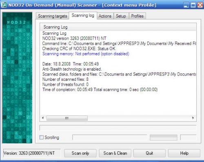Click the Quit button
Image resolution: width=204 pixels, height=162 pixels.
pyautogui.click(x=149, y=153)
